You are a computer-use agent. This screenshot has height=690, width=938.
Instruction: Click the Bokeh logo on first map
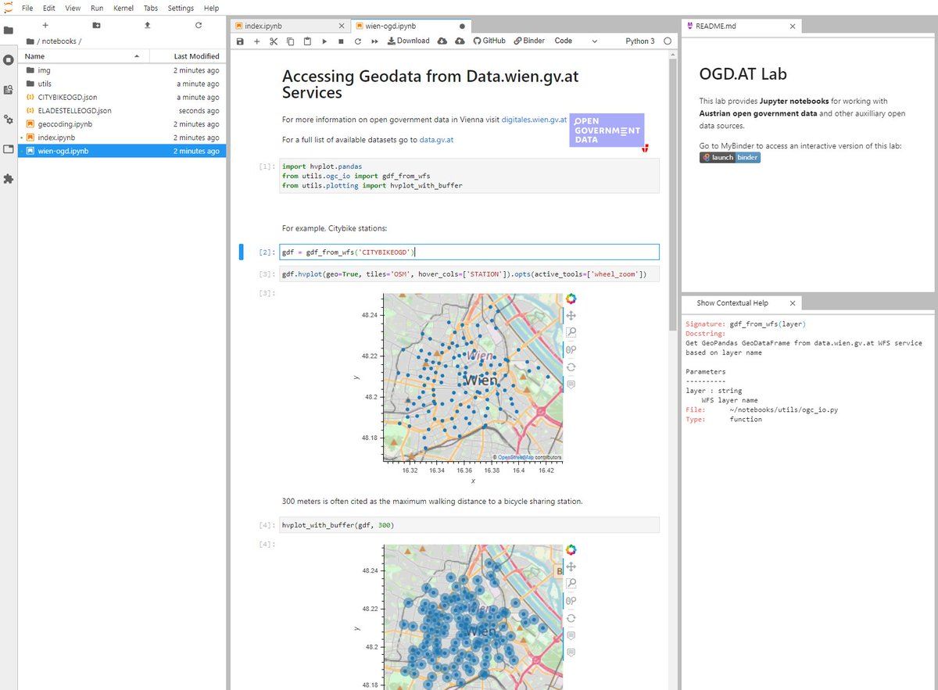pos(571,299)
